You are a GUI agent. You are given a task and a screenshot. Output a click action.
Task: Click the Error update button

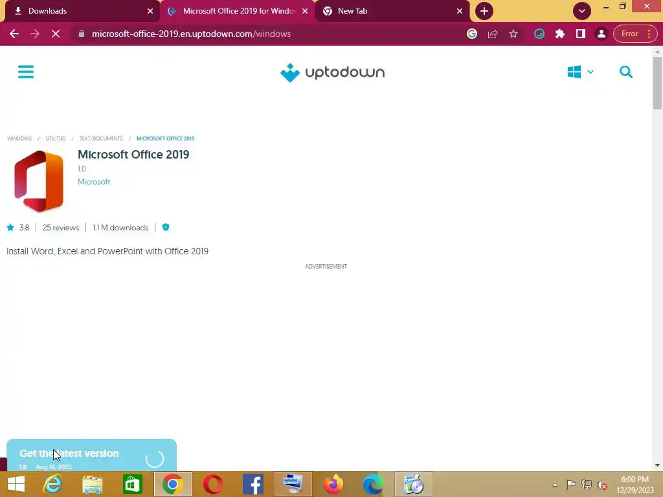[x=635, y=34]
